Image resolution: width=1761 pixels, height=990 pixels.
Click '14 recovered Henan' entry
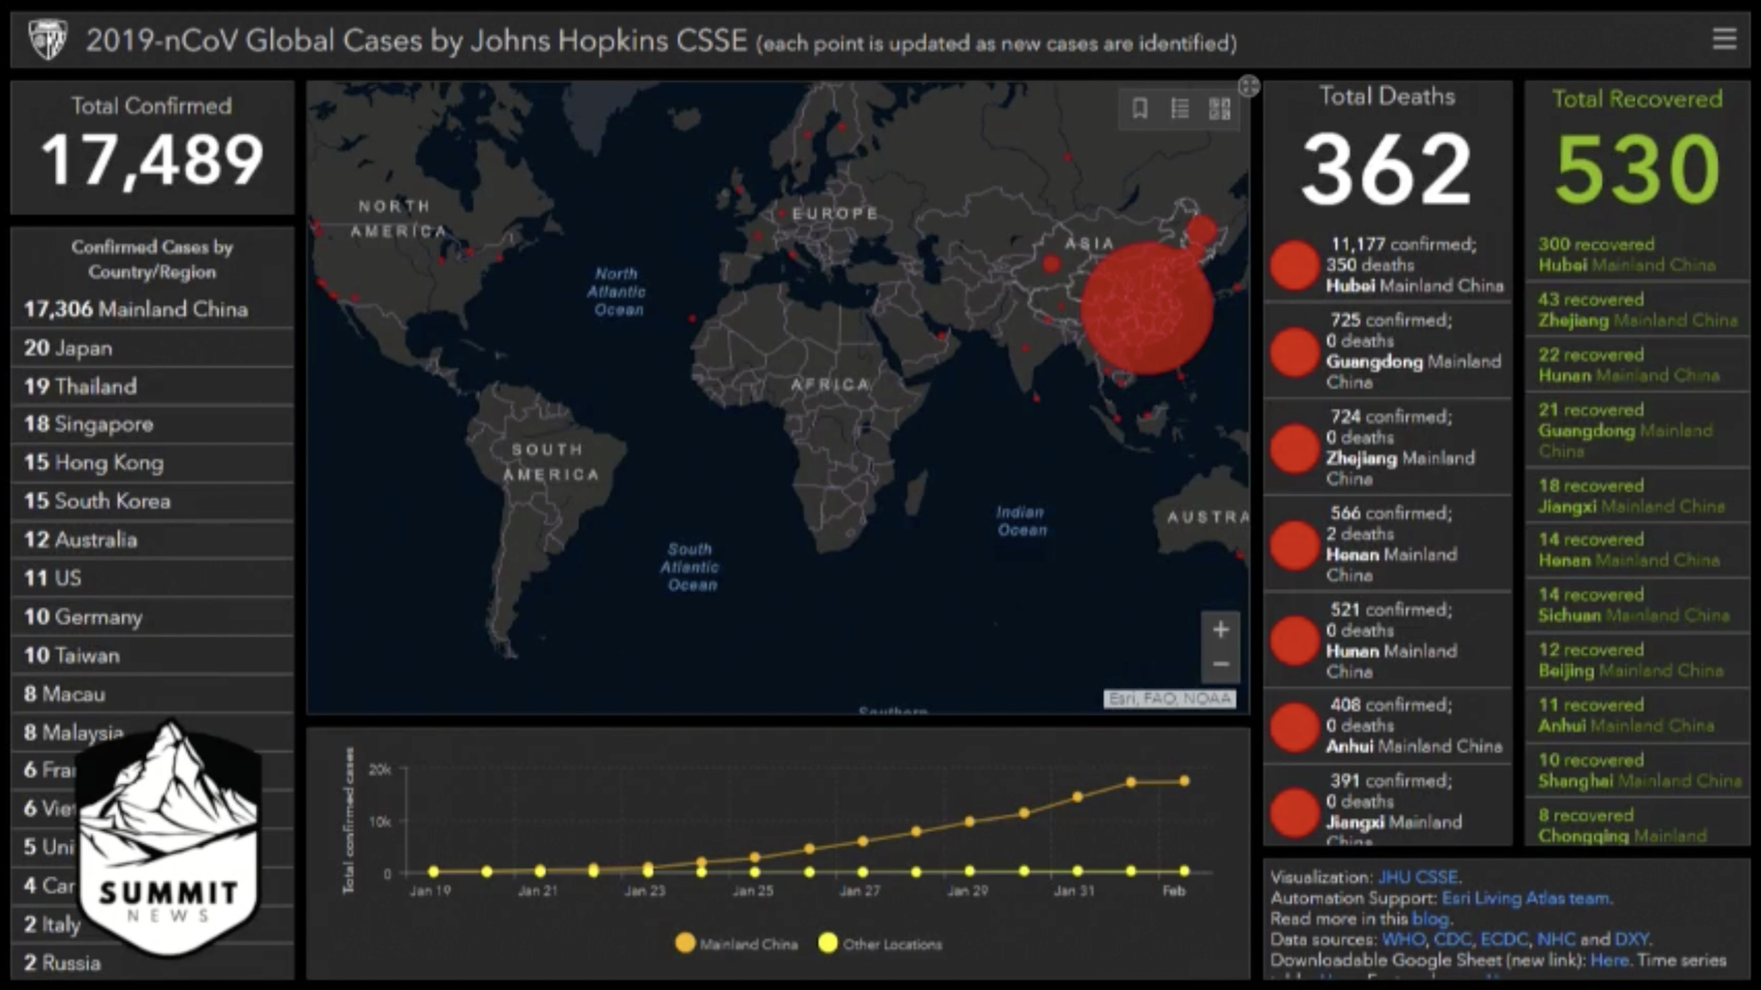point(1637,550)
